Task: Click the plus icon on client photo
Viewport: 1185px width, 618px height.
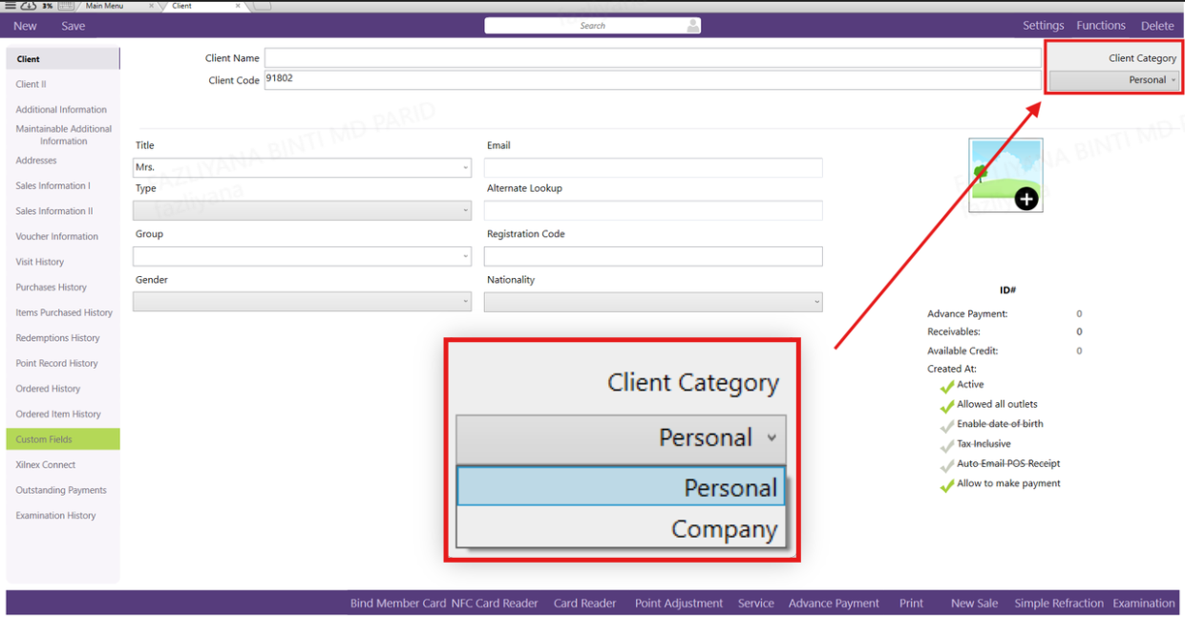Action: [1026, 199]
